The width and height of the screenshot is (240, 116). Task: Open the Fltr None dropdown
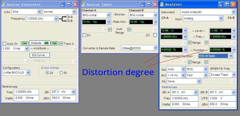click(x=199, y=81)
